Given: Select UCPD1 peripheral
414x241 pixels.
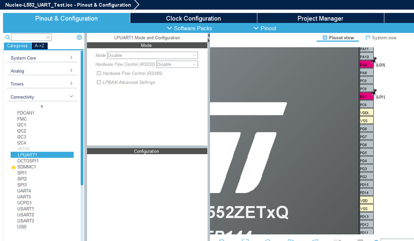Looking at the screenshot, I should [24, 203].
